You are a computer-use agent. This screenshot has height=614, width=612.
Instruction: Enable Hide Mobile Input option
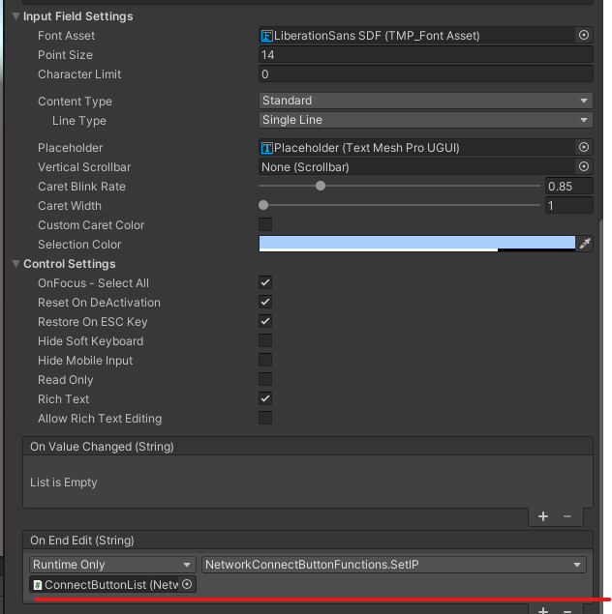pos(265,360)
